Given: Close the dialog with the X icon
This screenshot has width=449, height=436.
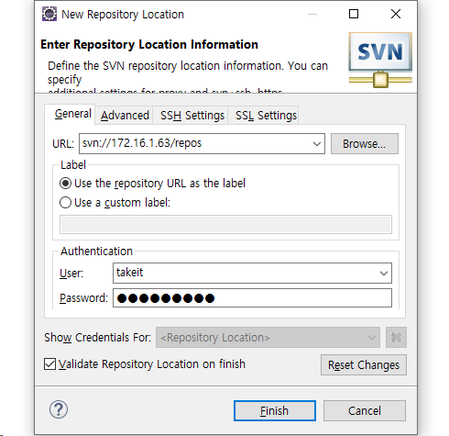Looking at the screenshot, I should 396,14.
